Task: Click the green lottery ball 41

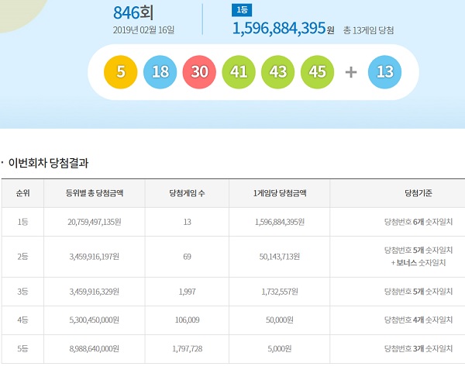Action: pos(239,72)
